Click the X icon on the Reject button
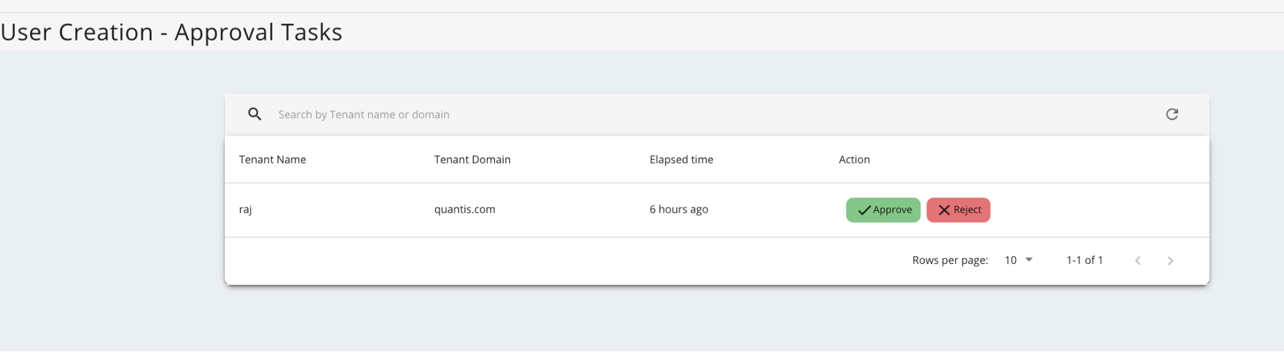The image size is (1284, 352). point(944,210)
